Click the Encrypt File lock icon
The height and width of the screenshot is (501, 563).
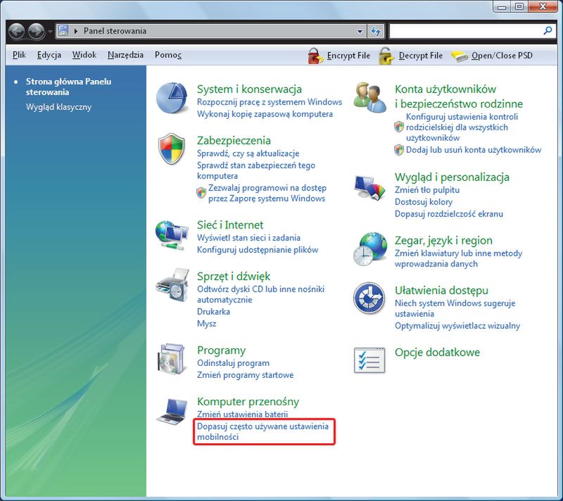(315, 56)
